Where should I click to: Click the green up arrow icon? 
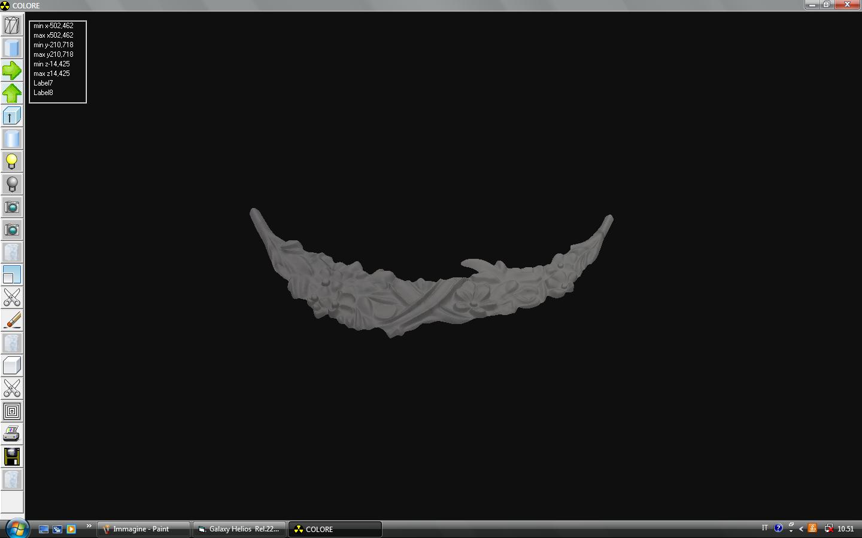(x=12, y=93)
